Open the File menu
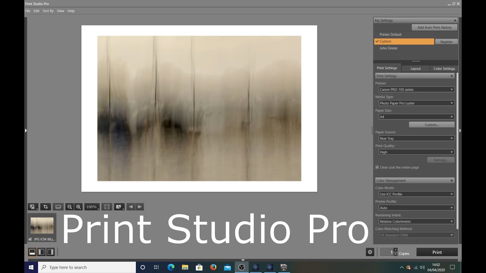 tap(28, 11)
